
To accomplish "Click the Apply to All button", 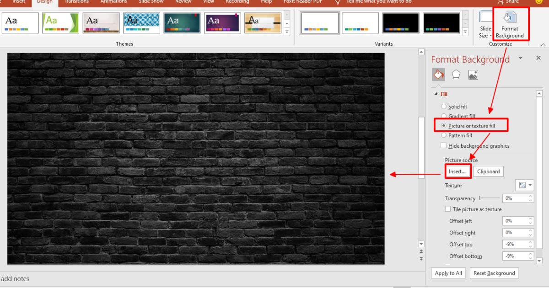I will (448, 273).
